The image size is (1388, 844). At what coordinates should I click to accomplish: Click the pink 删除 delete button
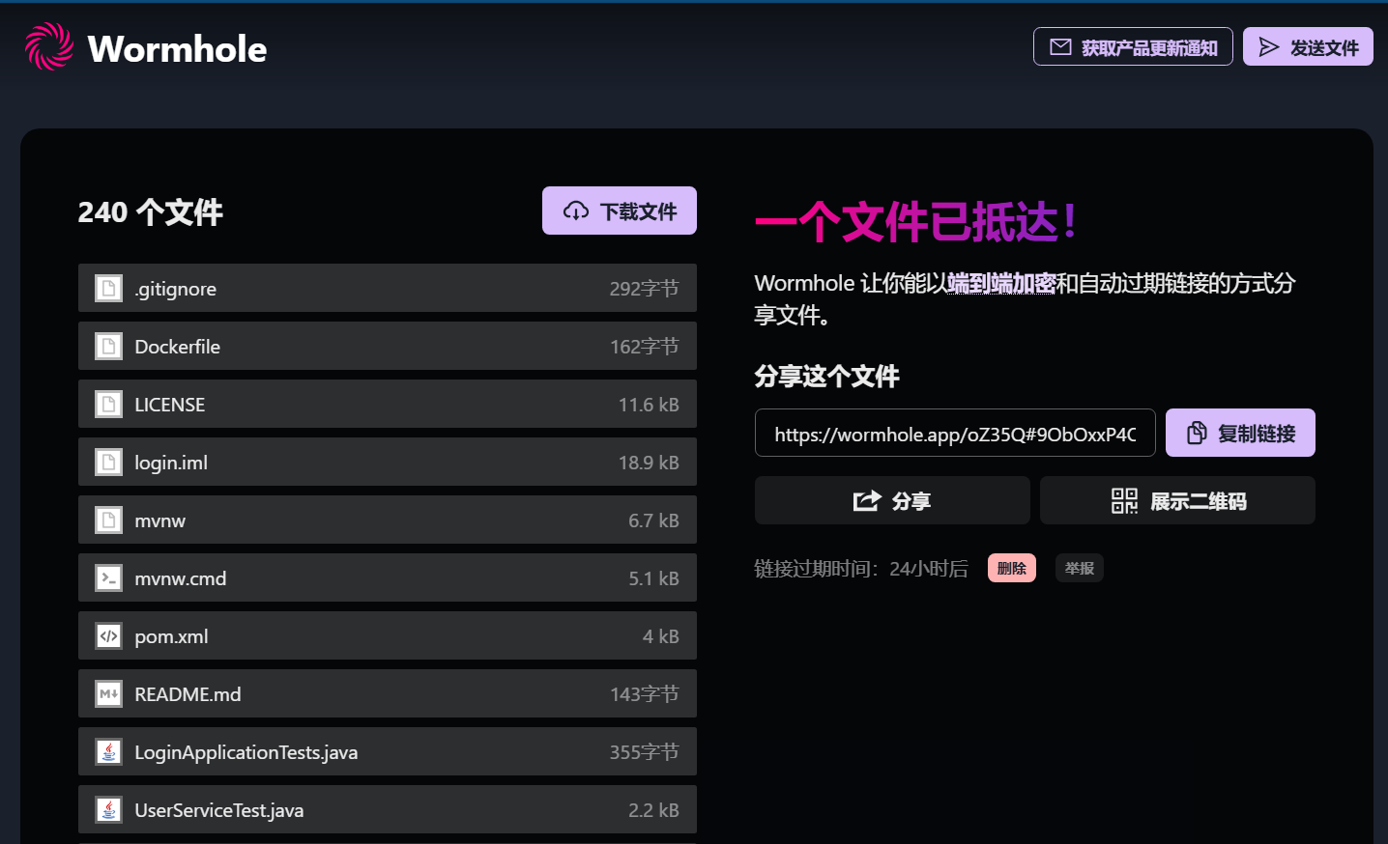[x=1011, y=568]
